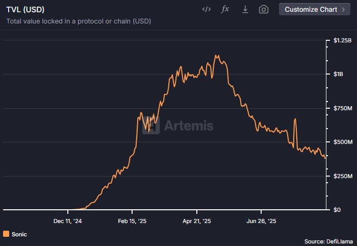This screenshot has width=357, height=246.
Task: Click the Jun 26, '25 date label
Action: (x=261, y=221)
